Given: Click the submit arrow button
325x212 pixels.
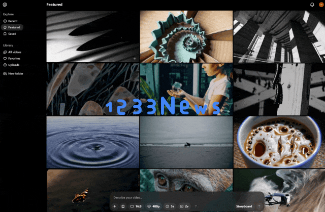Looking at the screenshot, I should (259, 206).
